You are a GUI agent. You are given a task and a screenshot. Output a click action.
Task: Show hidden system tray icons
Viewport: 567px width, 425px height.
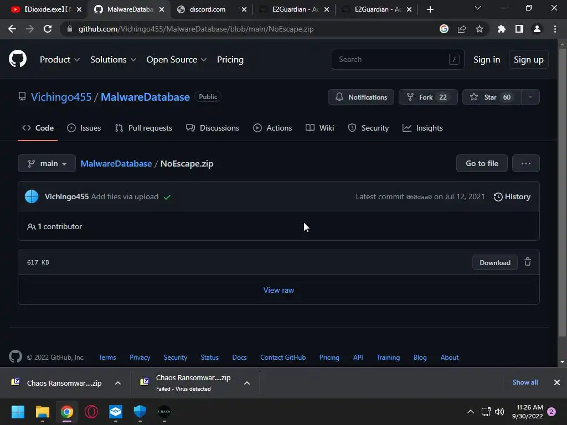[x=471, y=412]
